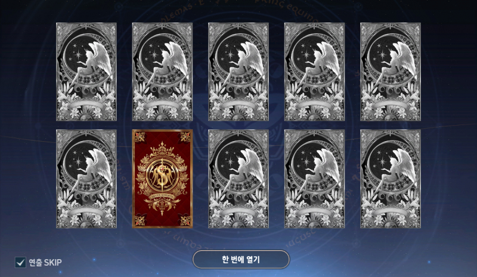Click the gold emblem on red card

[162, 178]
